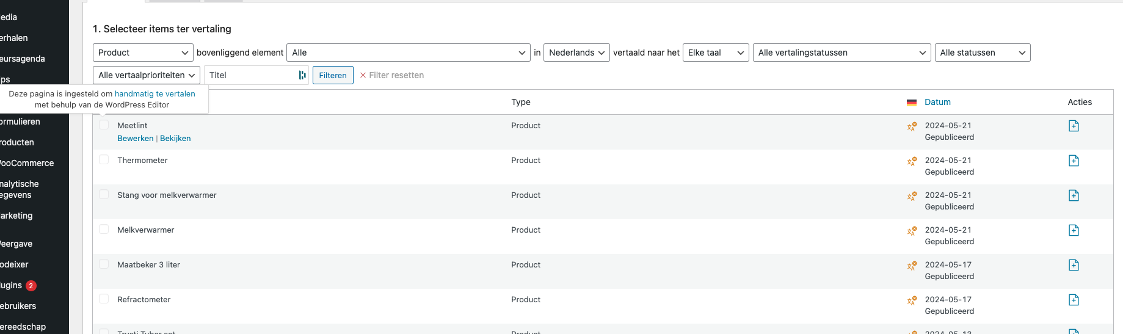This screenshot has width=1123, height=334.
Task: Click the Thermometer product title
Action: [x=142, y=161]
